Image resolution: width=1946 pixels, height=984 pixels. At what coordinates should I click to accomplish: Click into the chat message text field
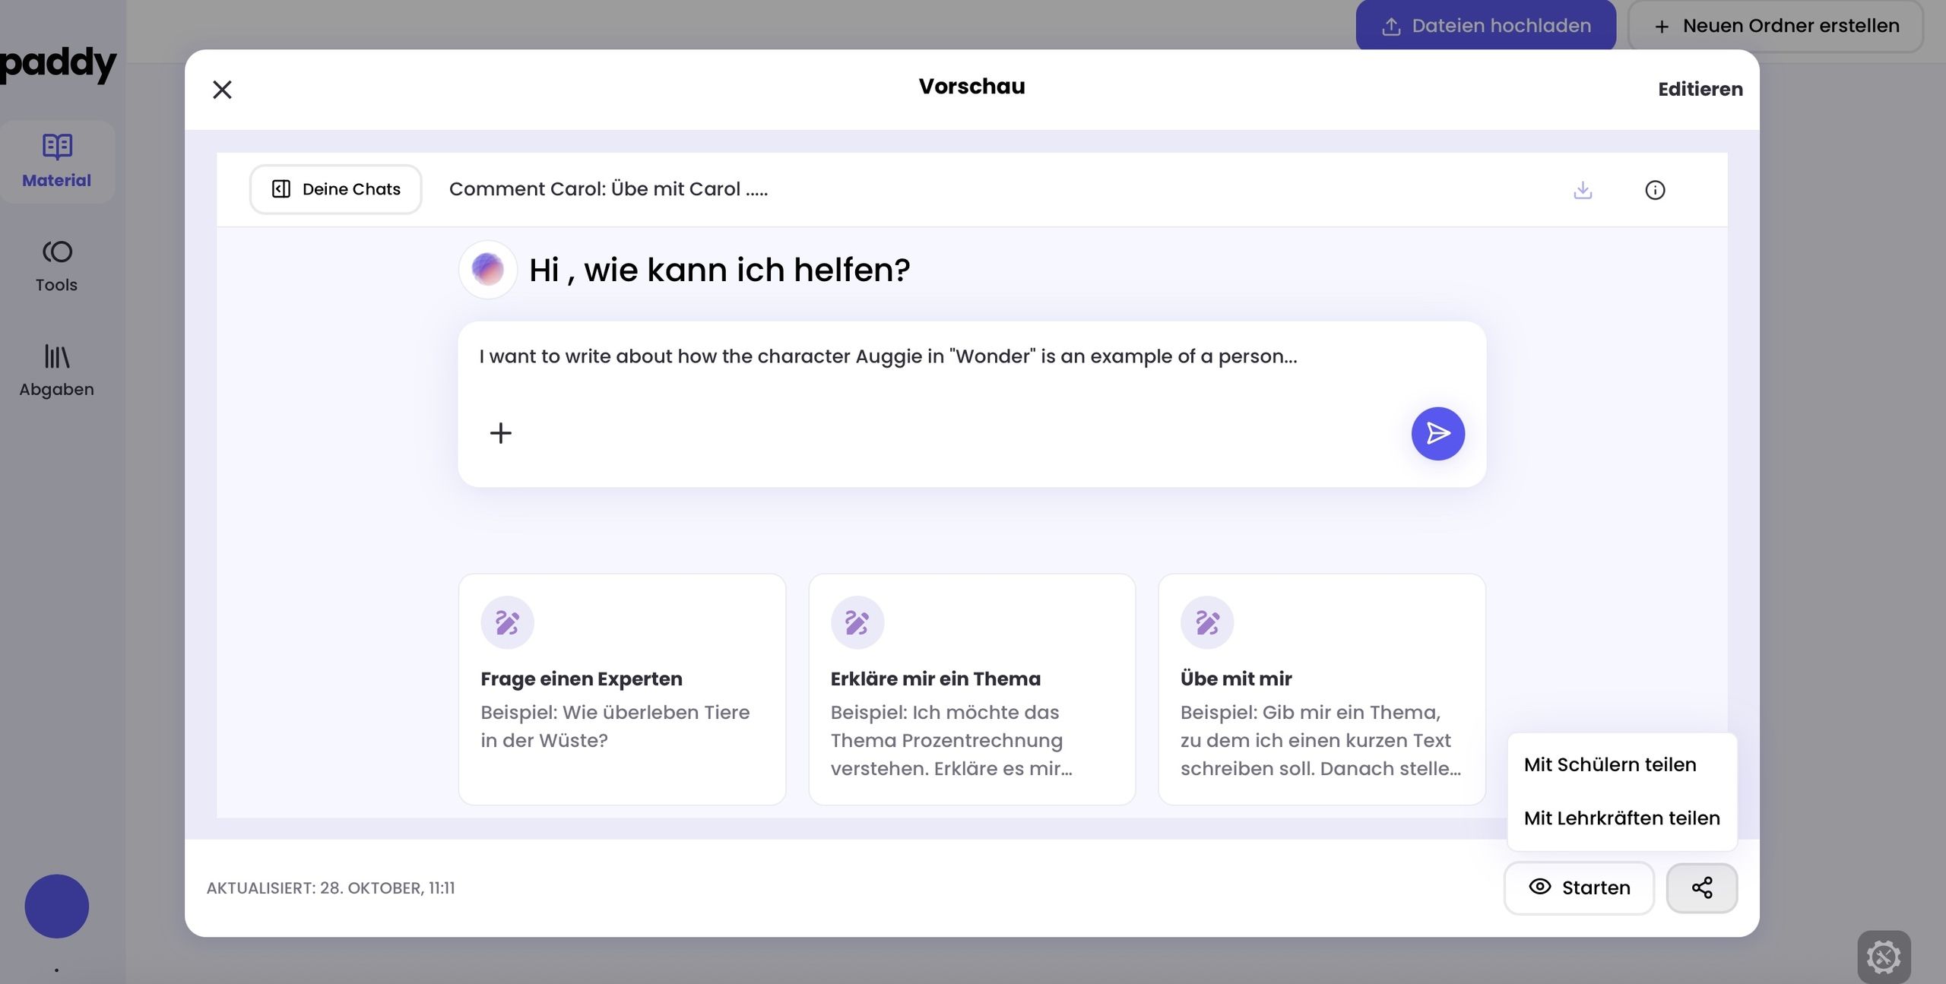coord(888,357)
